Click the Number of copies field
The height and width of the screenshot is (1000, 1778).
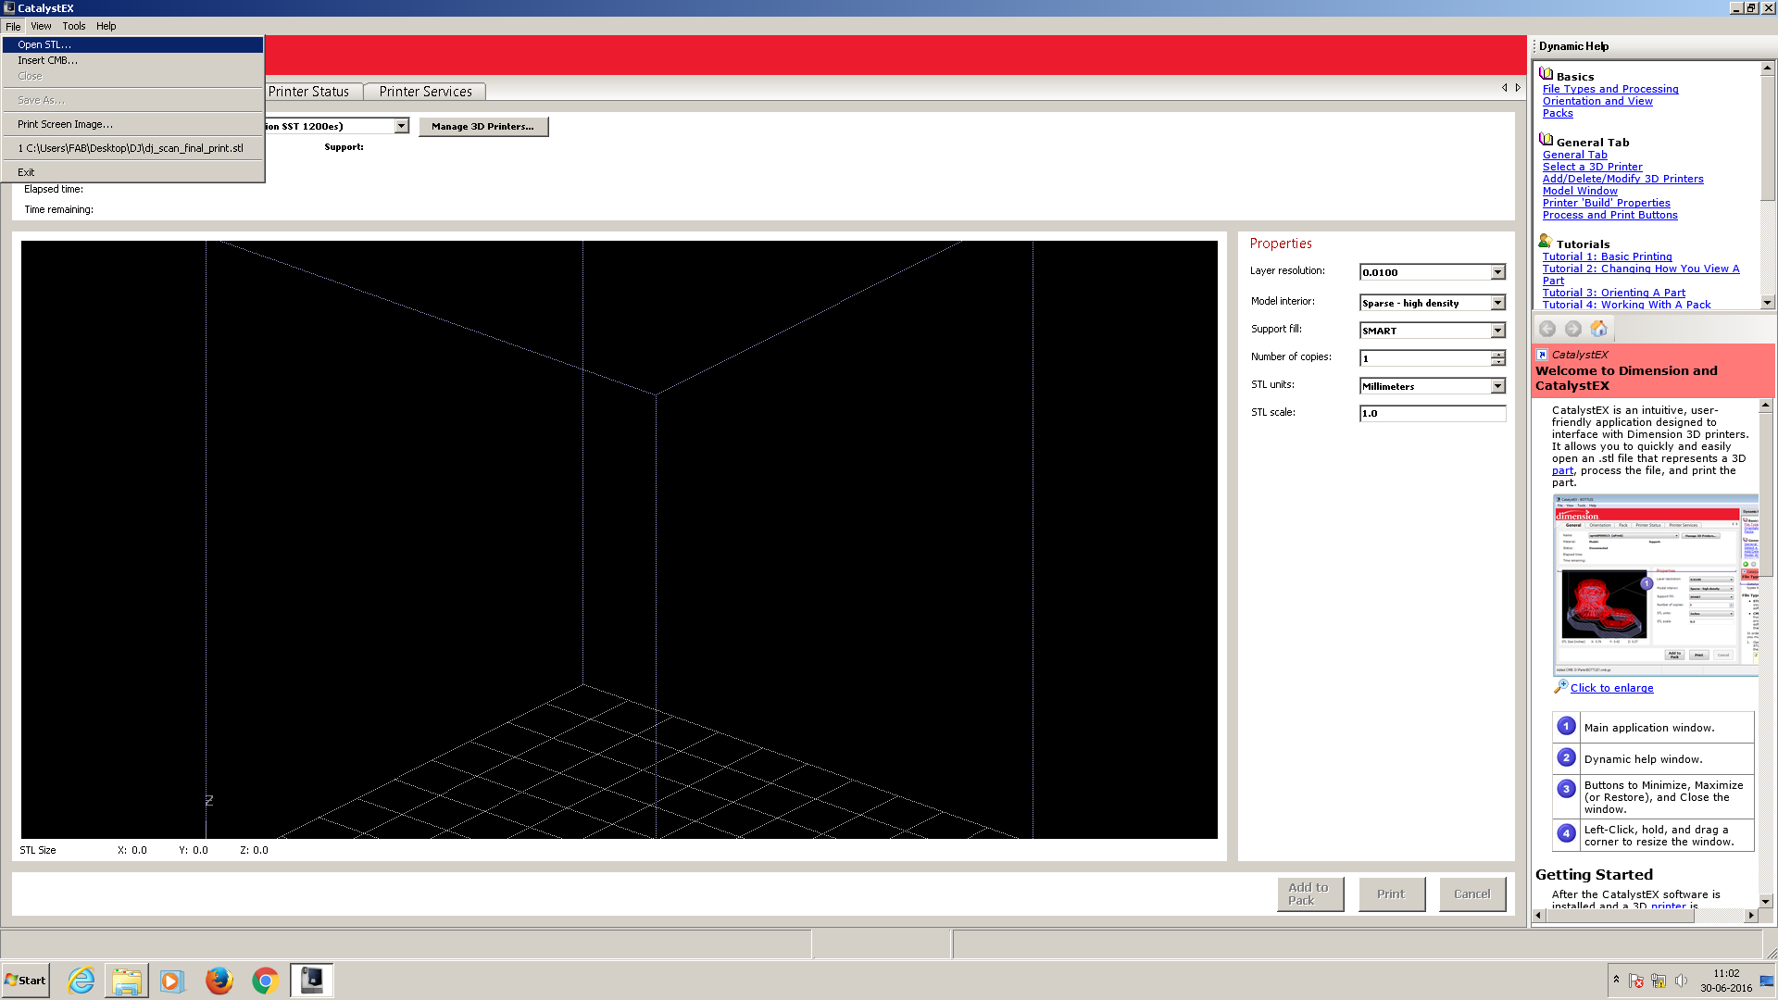coord(1425,358)
